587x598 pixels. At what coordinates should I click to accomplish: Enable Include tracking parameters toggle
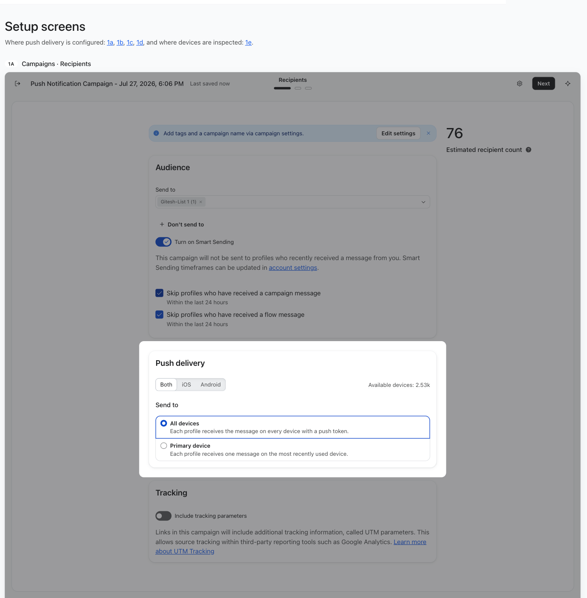point(163,516)
